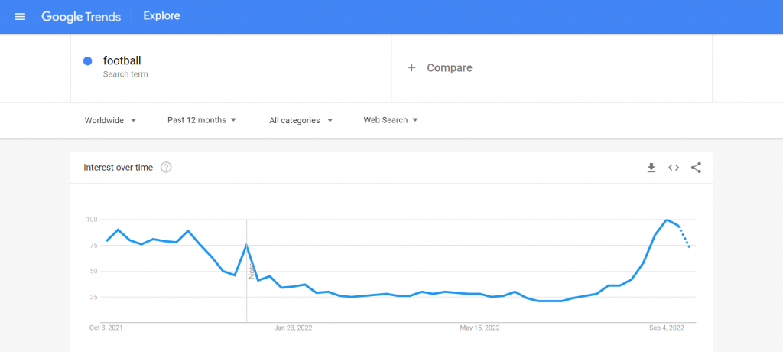Click the blue football term dot
The width and height of the screenshot is (783, 352).
pos(88,61)
